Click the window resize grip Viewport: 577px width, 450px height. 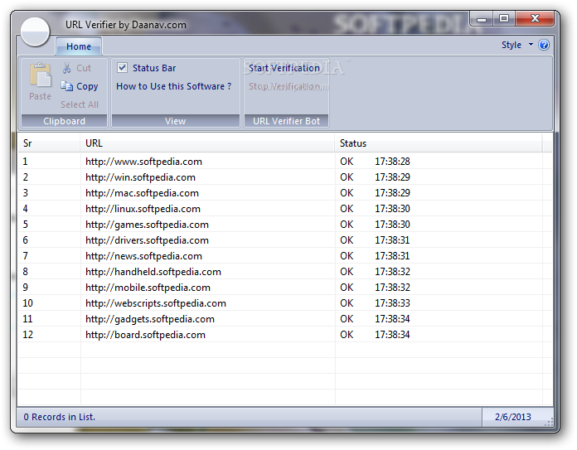click(x=549, y=423)
